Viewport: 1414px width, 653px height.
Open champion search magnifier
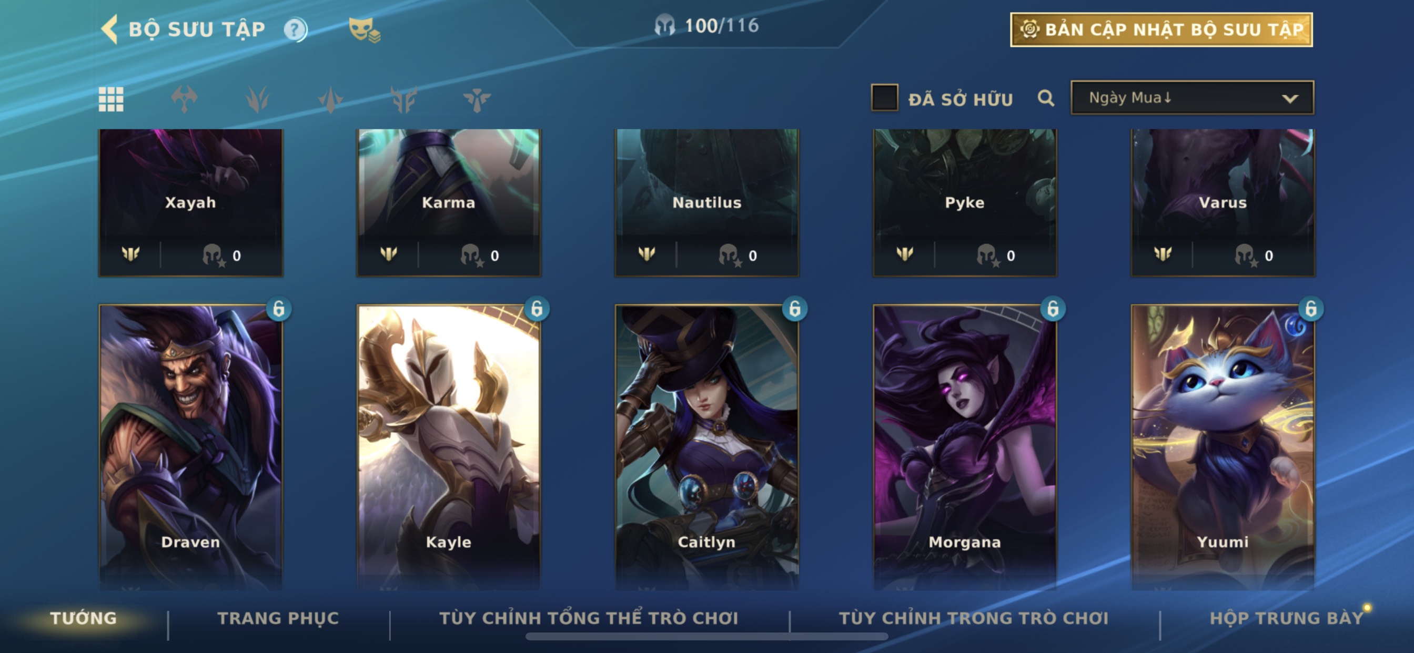point(1046,98)
